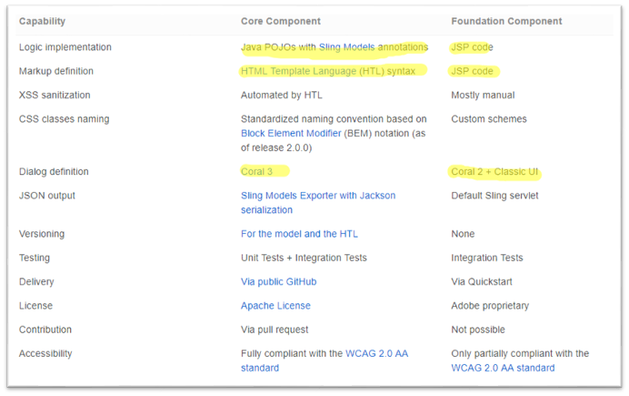Open WCAG 2.0 AA link in Core Component column
The height and width of the screenshot is (396, 629).
[x=376, y=353]
